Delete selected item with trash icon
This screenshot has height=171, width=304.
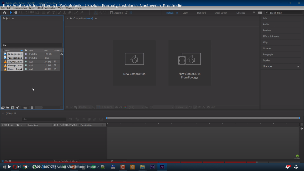(x=32, y=107)
